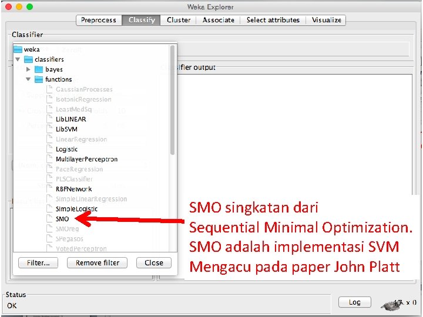Choose MultilayerPerceptron from the tree

coord(86,159)
